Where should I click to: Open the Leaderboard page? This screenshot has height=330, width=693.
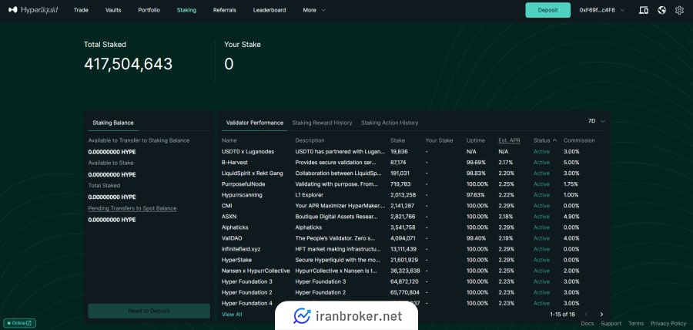[269, 10]
